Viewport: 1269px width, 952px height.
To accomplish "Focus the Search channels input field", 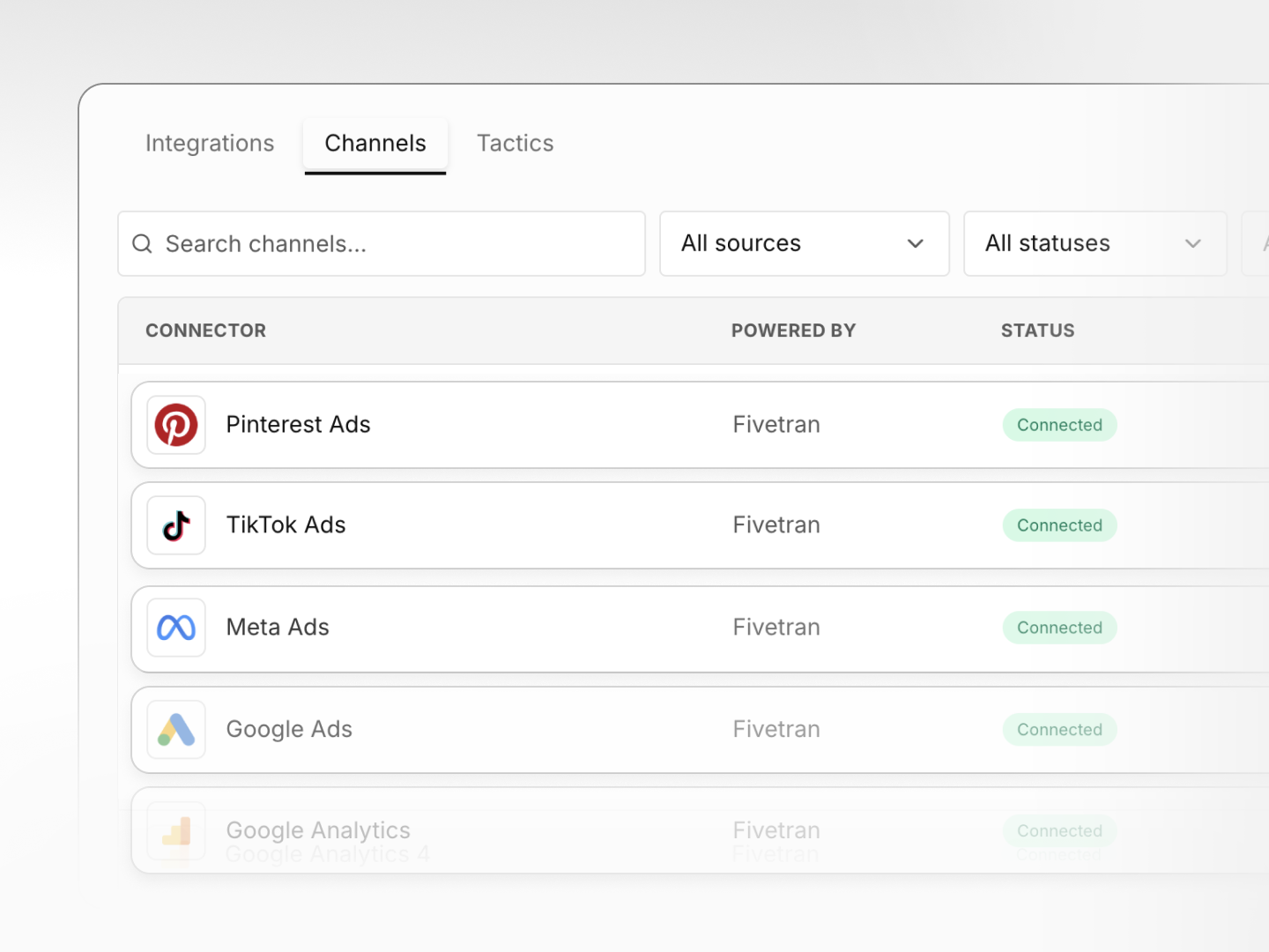I will (x=382, y=243).
